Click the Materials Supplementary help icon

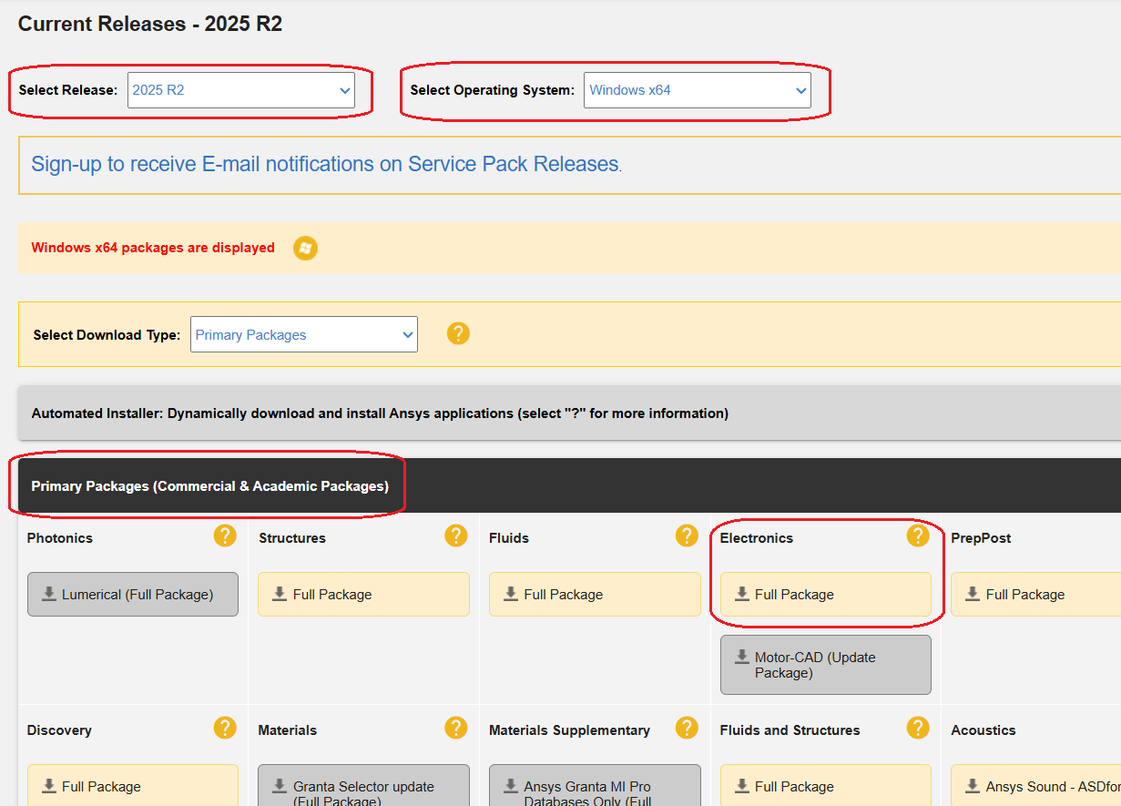[x=687, y=729]
